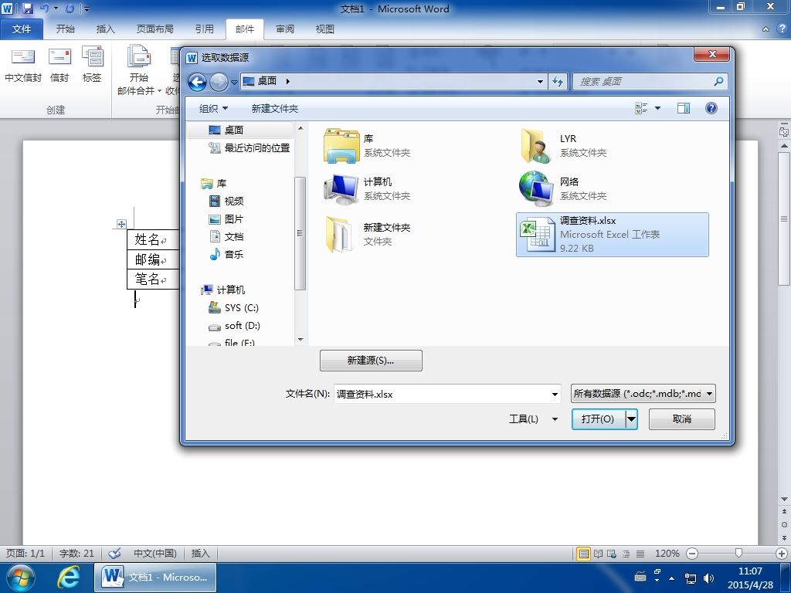
Task: Switch to Full Screen Reading view icon
Action: [x=599, y=554]
